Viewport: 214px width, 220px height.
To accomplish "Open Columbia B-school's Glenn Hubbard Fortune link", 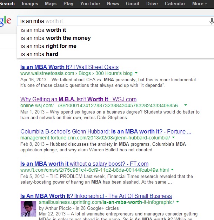I will pos(106,132).
